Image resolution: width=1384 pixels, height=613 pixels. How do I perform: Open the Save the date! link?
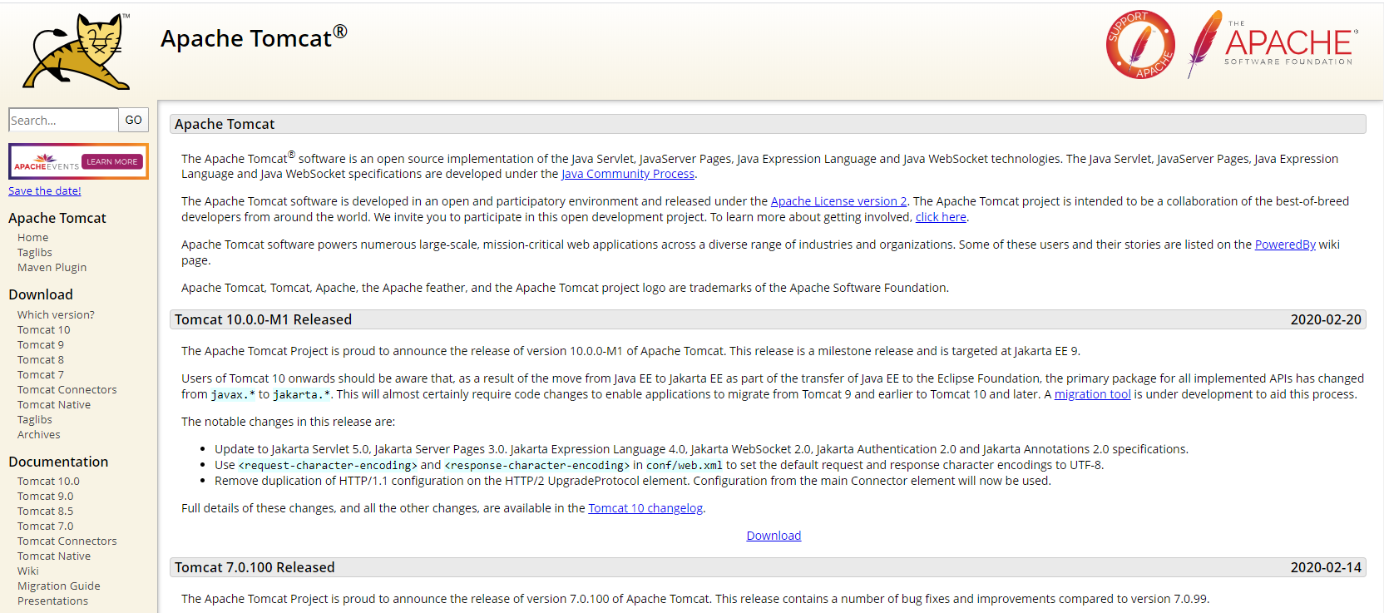pyautogui.click(x=45, y=190)
